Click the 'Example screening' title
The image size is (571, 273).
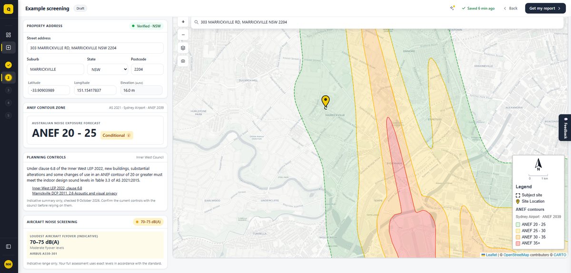[x=47, y=9]
